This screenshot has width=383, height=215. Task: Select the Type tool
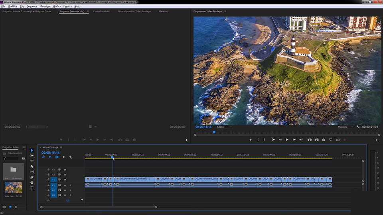pos(32,188)
